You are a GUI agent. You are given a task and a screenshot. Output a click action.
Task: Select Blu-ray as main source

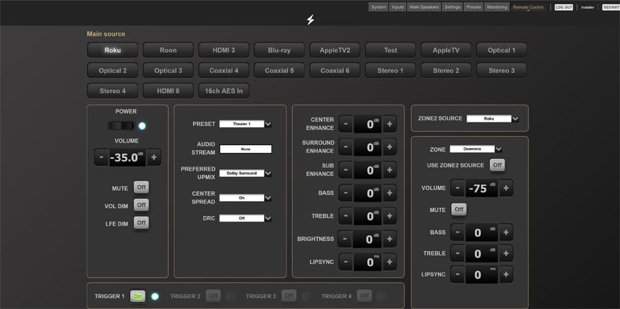[x=280, y=50]
